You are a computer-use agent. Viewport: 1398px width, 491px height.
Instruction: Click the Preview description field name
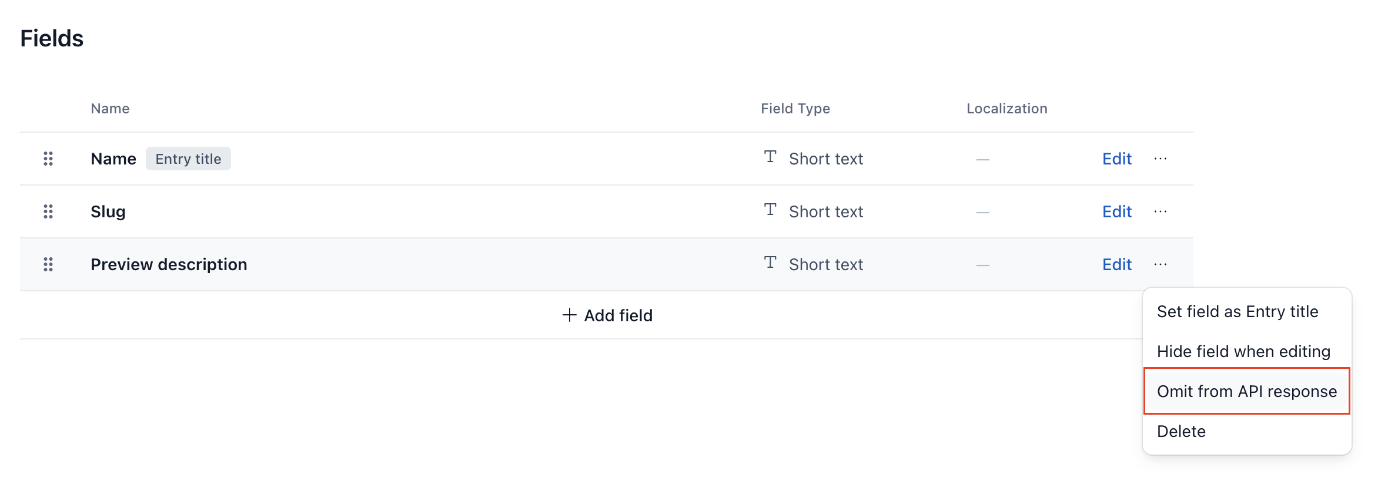(x=169, y=264)
